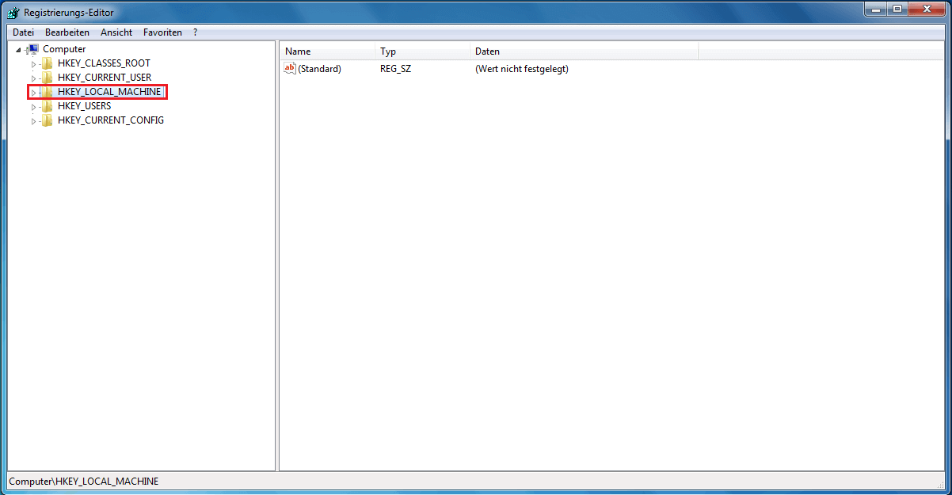Click HKEY_USERS folder icon

47,106
